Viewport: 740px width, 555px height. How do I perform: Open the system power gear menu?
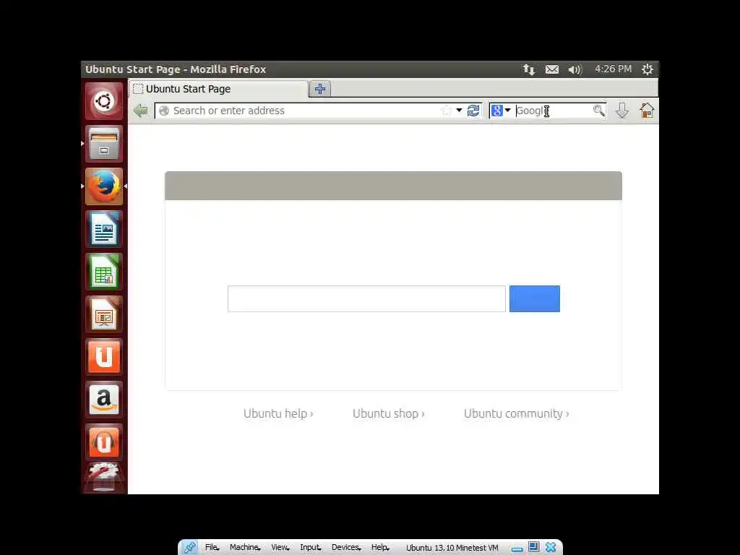(647, 69)
